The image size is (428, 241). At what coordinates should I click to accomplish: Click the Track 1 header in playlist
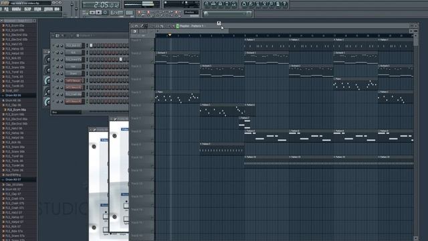tap(142, 44)
